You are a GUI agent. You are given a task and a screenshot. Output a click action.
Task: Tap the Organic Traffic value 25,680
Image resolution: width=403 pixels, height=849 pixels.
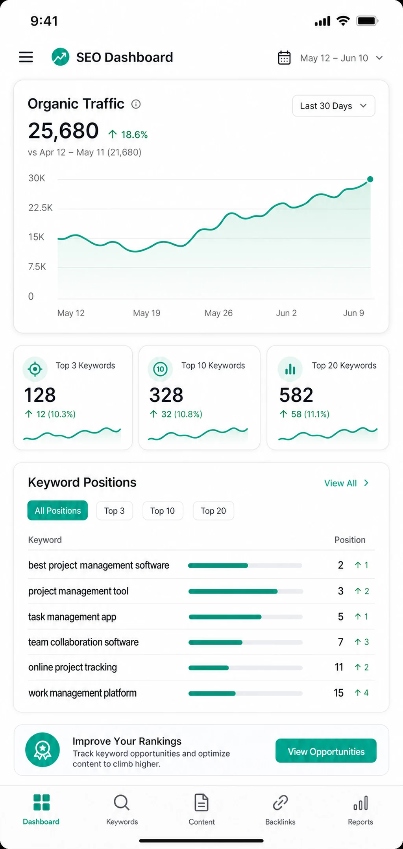click(x=63, y=131)
